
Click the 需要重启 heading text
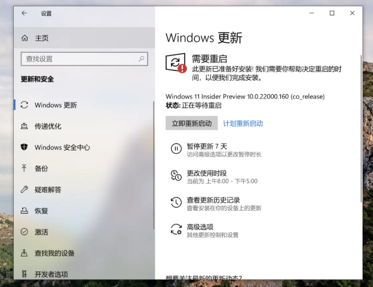(x=209, y=58)
